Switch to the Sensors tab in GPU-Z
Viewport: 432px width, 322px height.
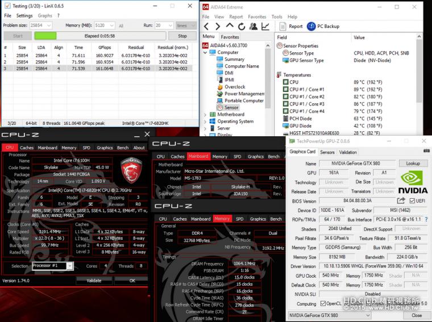[327, 152]
